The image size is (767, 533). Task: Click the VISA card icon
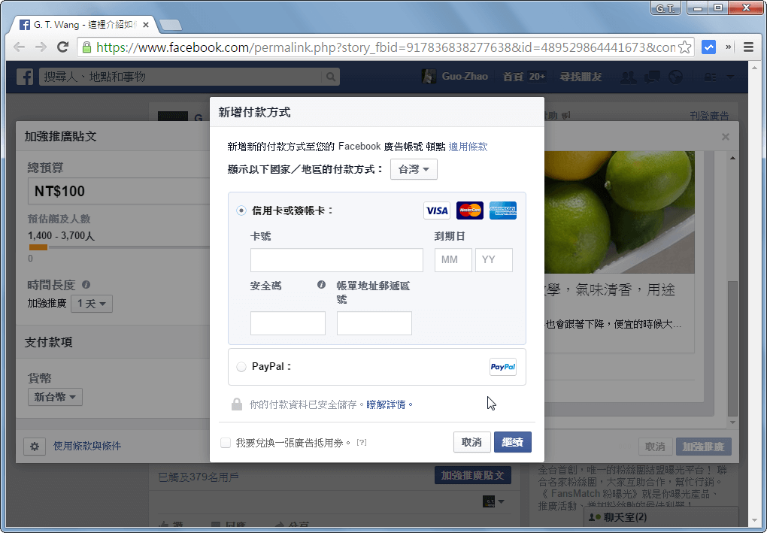pyautogui.click(x=436, y=210)
